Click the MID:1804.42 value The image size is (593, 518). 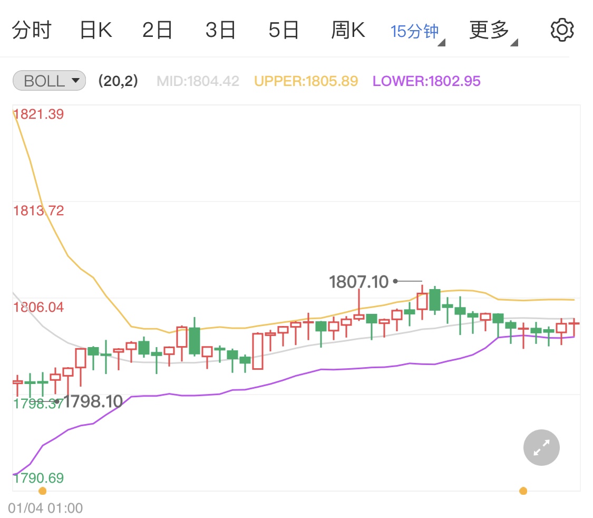198,81
